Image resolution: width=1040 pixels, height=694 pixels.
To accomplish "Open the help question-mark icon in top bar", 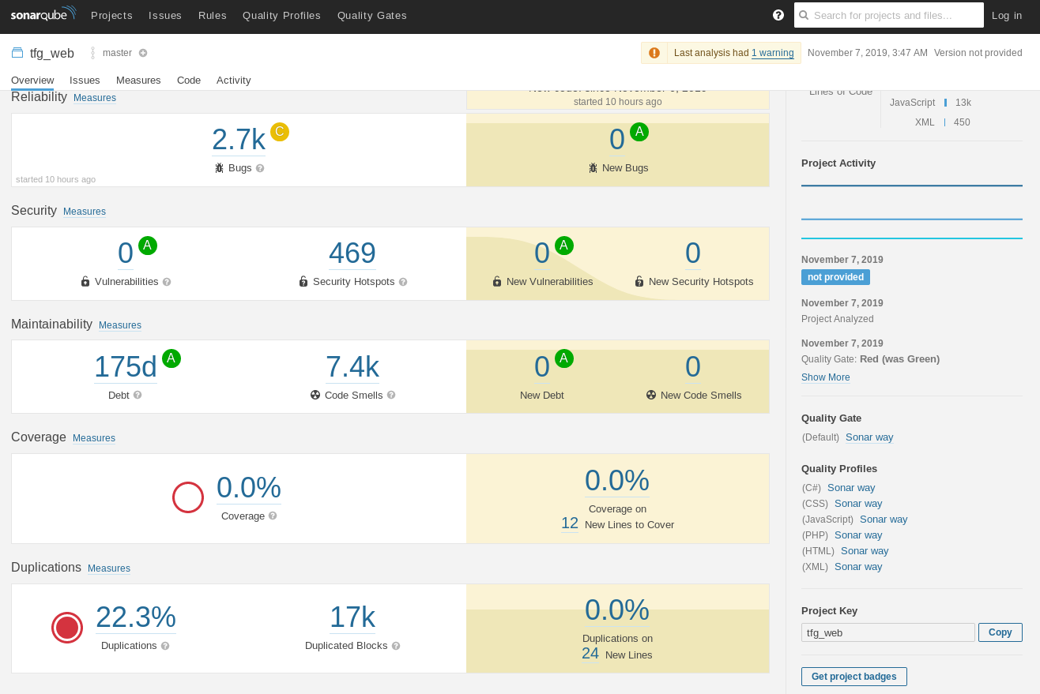I will pos(778,15).
